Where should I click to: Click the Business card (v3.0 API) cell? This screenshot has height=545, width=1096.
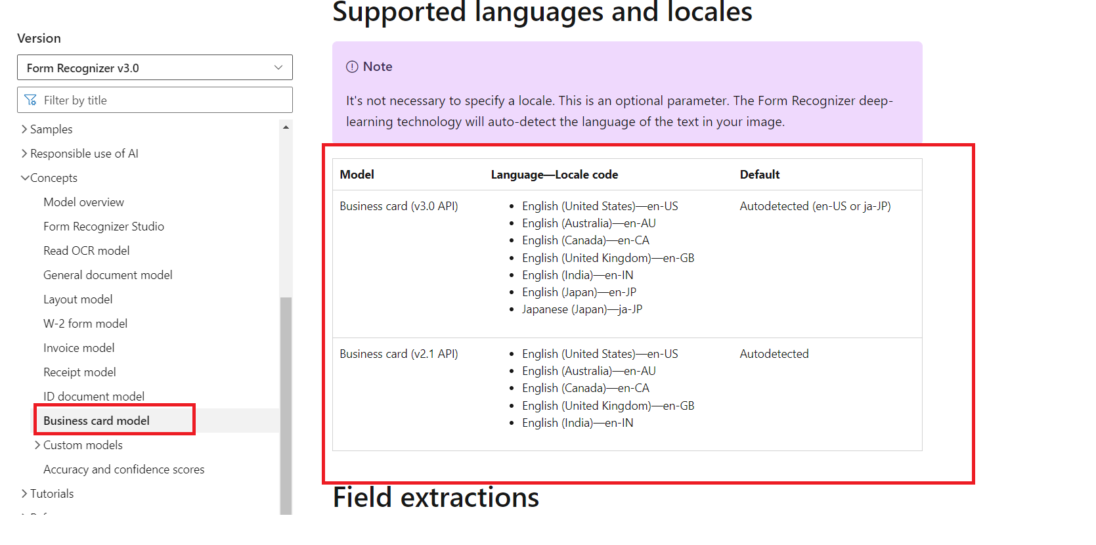pyautogui.click(x=399, y=206)
